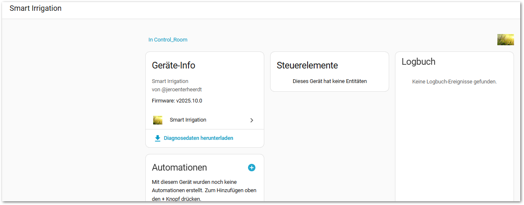Select the Logbuch card heading
This screenshot has width=524, height=205.
tap(418, 62)
